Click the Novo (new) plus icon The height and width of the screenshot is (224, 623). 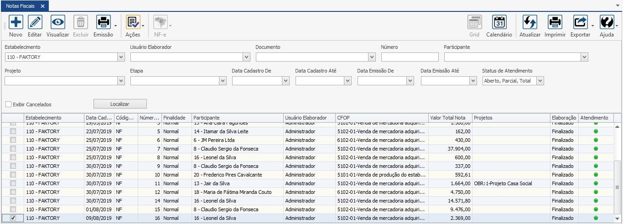click(x=16, y=22)
